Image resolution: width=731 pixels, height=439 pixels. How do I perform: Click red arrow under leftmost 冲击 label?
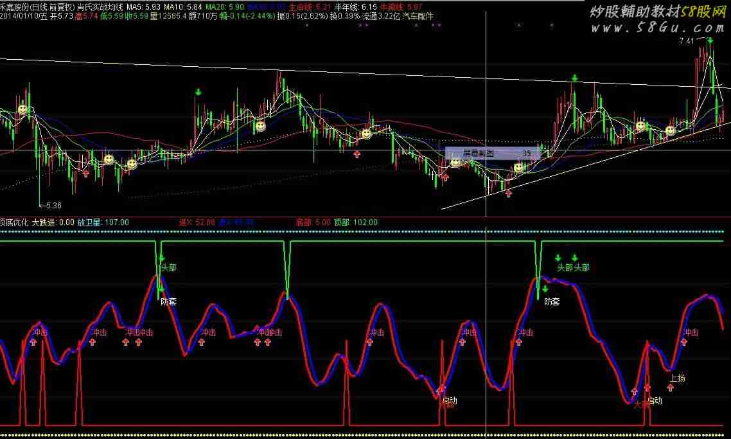pyautogui.click(x=33, y=343)
